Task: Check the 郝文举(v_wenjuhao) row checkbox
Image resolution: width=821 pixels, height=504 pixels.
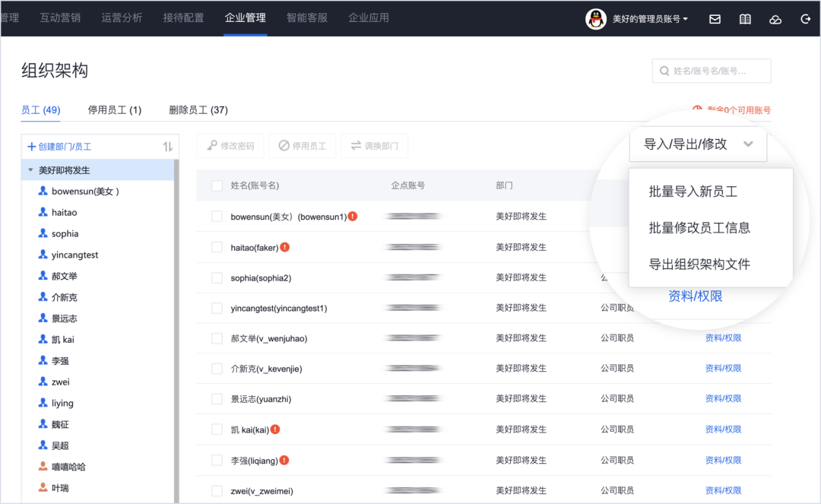Action: [x=217, y=338]
